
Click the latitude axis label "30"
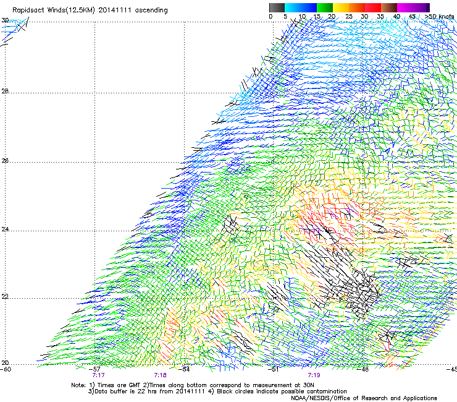(x=5, y=20)
